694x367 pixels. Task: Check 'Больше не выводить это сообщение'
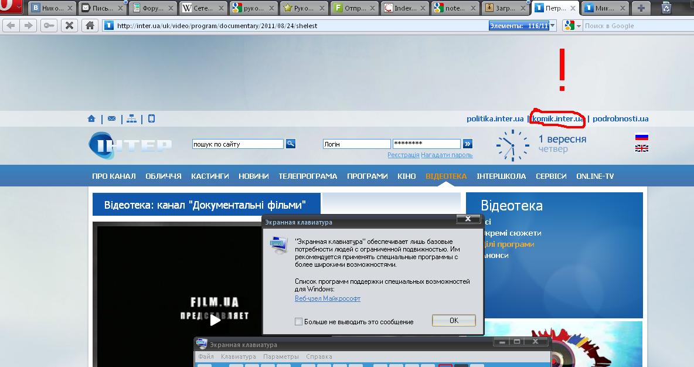[299, 322]
